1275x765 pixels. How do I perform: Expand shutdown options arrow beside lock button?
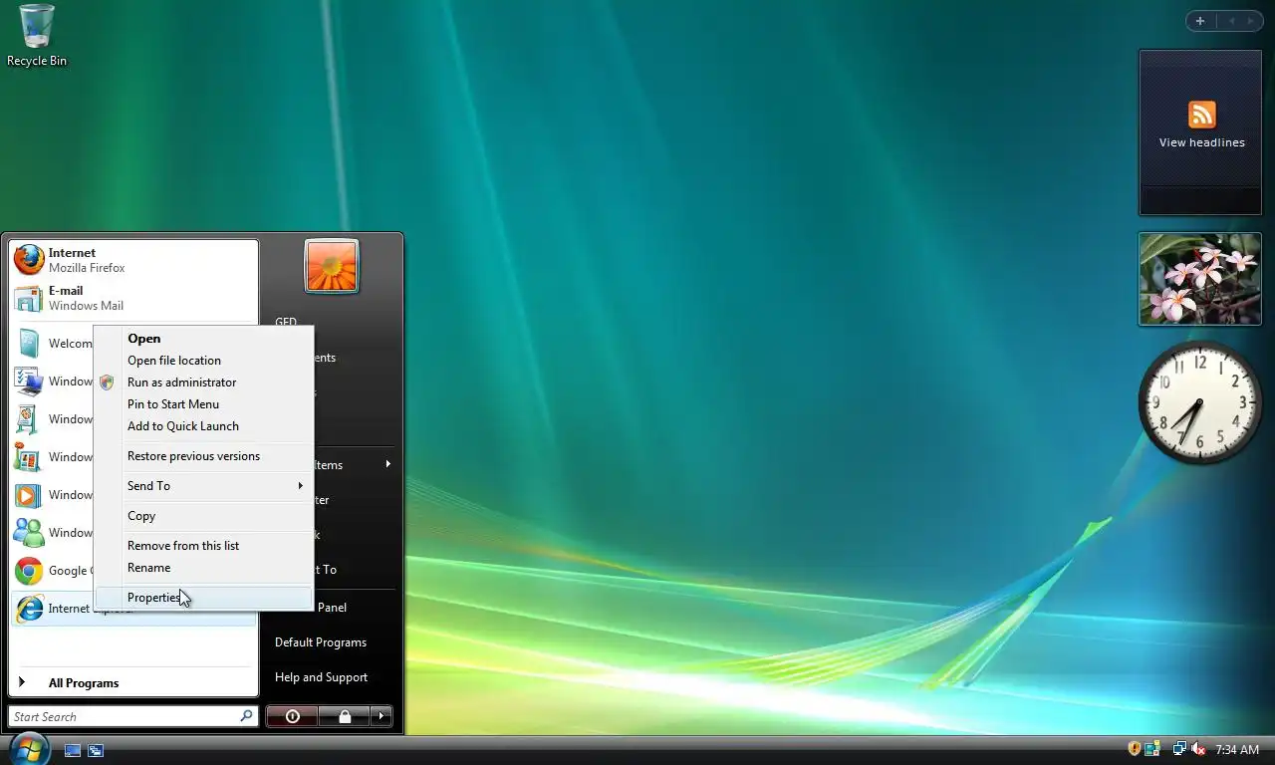[381, 716]
